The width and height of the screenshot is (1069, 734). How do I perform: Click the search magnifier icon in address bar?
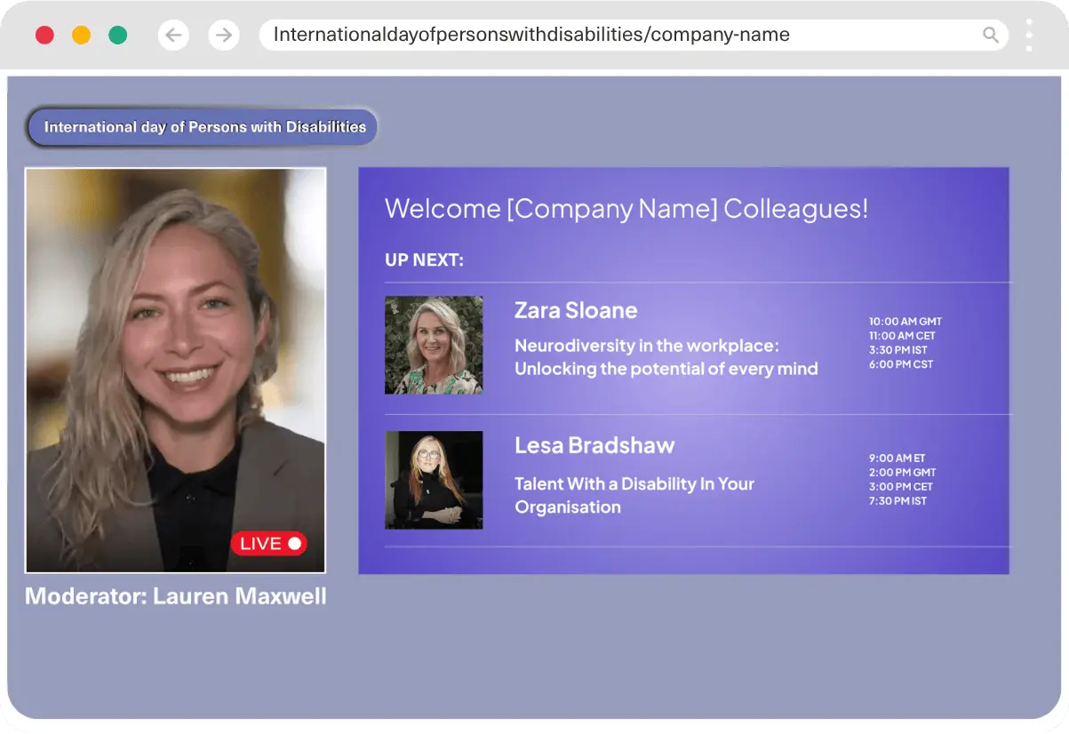990,36
